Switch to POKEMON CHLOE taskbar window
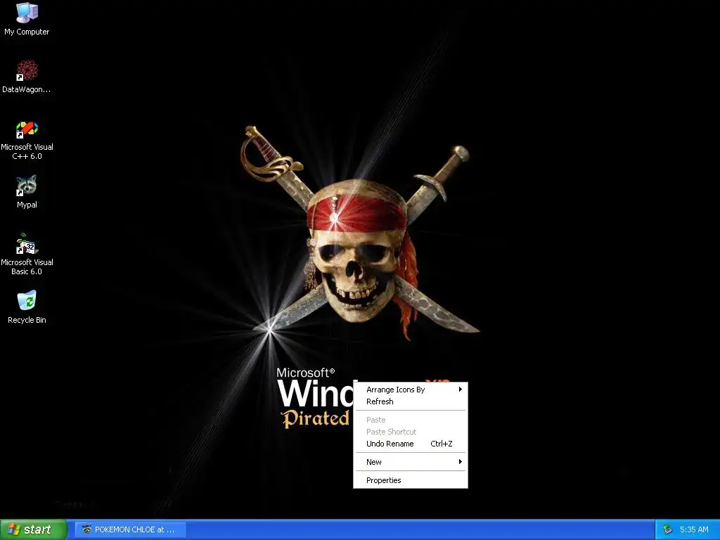Viewport: 720px width, 540px height. [x=130, y=529]
